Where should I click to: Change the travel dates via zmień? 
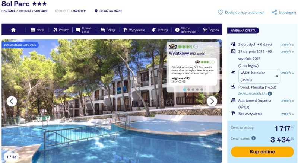point(287,51)
